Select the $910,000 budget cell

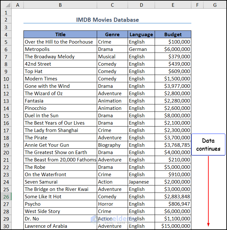[173, 174]
